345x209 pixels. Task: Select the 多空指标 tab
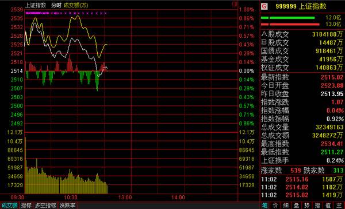click(45, 206)
